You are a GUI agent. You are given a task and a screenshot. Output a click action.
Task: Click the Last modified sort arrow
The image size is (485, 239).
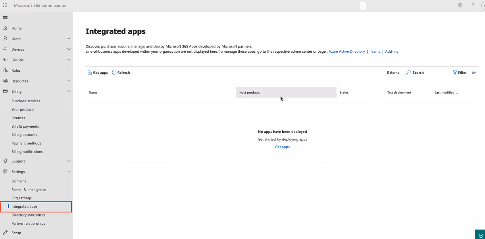tap(457, 92)
